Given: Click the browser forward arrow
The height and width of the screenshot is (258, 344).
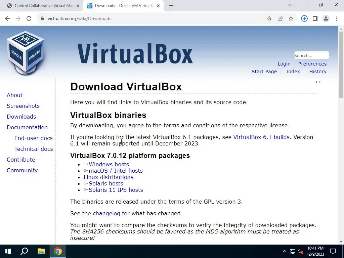Looking at the screenshot, I should click(18, 19).
